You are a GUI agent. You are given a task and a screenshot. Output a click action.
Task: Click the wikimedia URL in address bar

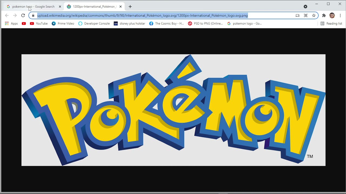click(142, 15)
